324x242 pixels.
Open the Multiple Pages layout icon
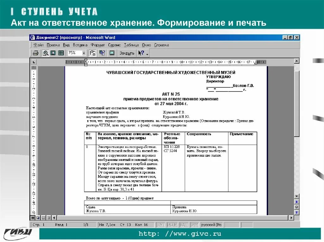[61, 53]
